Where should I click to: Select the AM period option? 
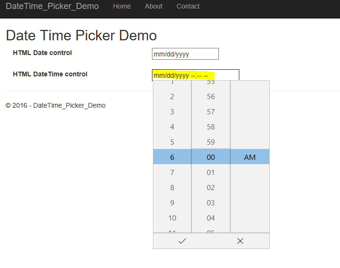[x=250, y=157]
